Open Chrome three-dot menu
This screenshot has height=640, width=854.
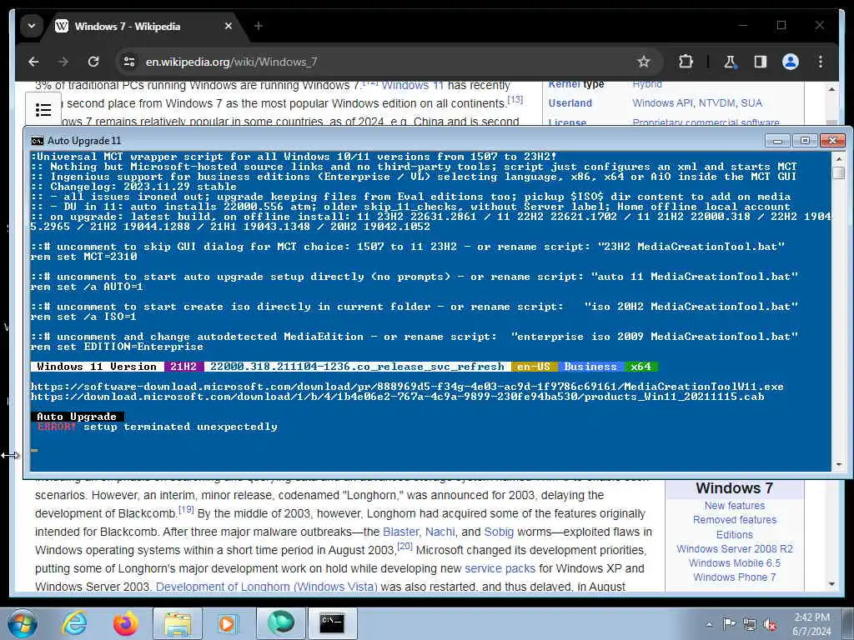(821, 62)
